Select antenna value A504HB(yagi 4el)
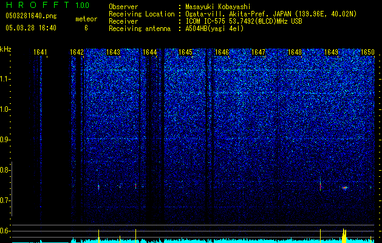 coord(214,29)
